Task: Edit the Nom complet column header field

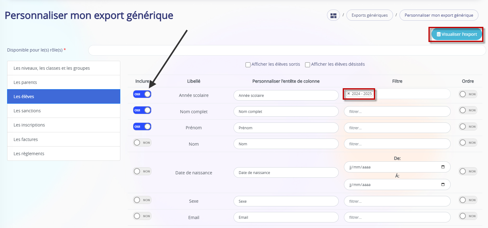Action: coord(286,111)
